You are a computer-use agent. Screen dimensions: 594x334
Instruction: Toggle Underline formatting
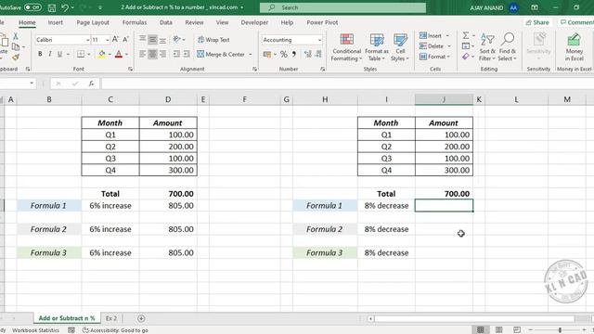[x=59, y=54]
